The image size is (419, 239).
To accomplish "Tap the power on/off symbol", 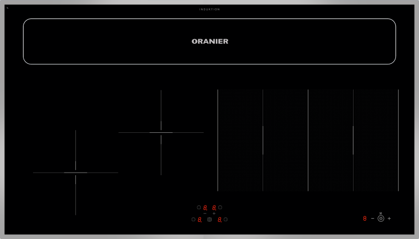I will (x=381, y=219).
